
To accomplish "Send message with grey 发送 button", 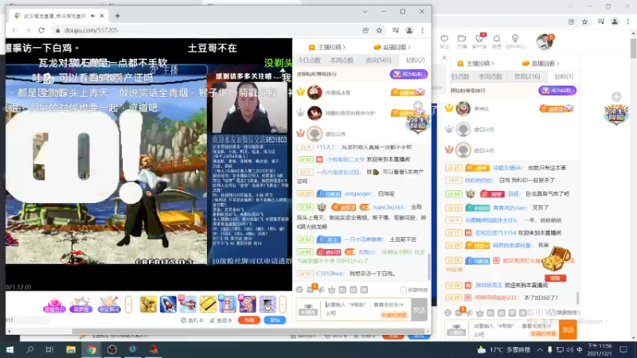I will pyautogui.click(x=419, y=309).
